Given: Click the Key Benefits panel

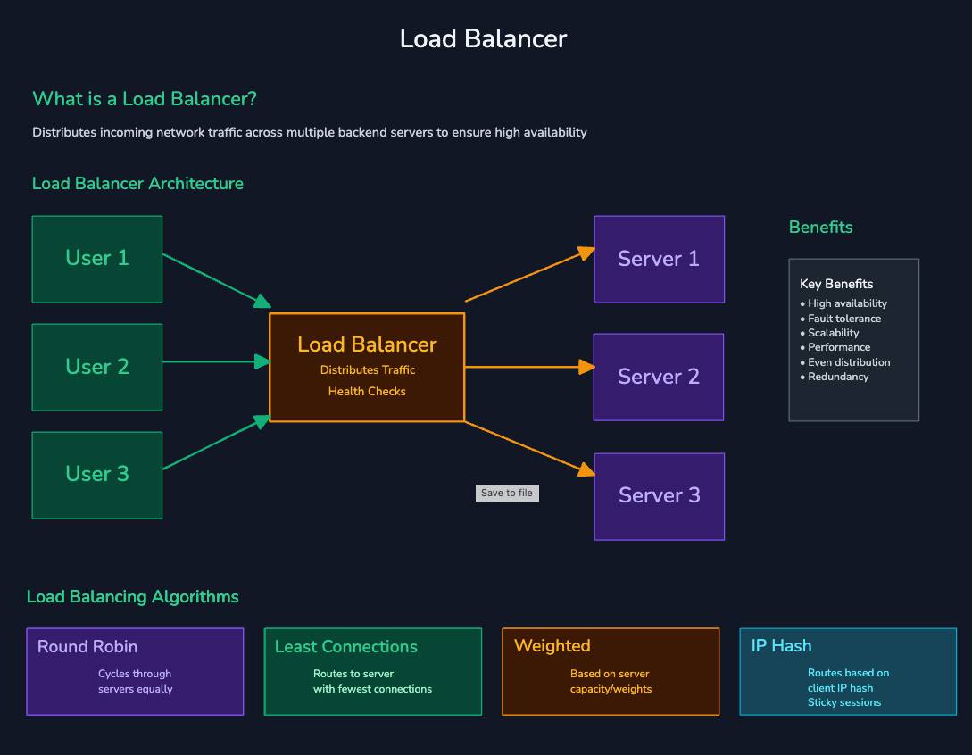Looking at the screenshot, I should tap(853, 339).
